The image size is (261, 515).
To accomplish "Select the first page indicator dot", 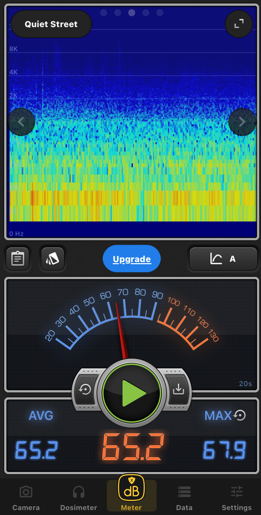I will (104, 13).
